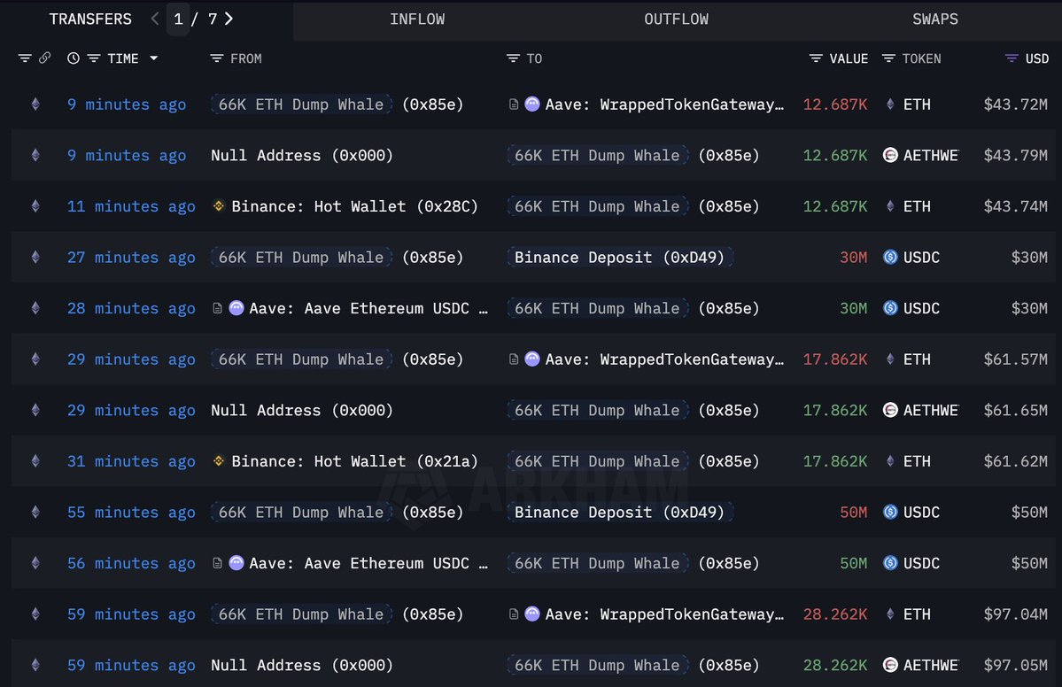Screen dimensions: 1062x687
Task: Open Binance: Hot Wallet (0x21a) entity
Action: click(354, 461)
